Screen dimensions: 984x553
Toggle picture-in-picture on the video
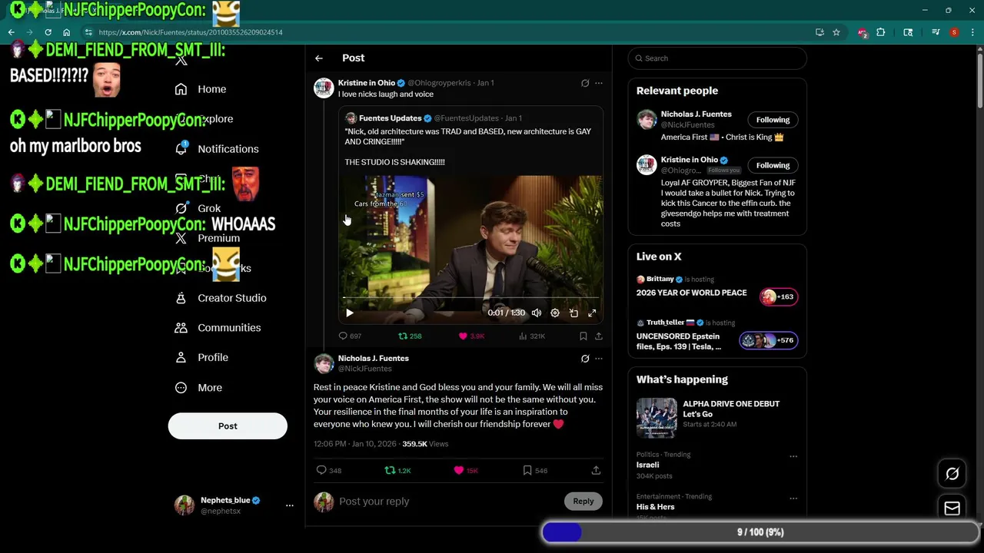pos(573,313)
